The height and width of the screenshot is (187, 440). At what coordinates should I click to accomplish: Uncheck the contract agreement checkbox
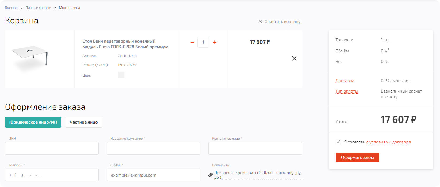[338, 142]
